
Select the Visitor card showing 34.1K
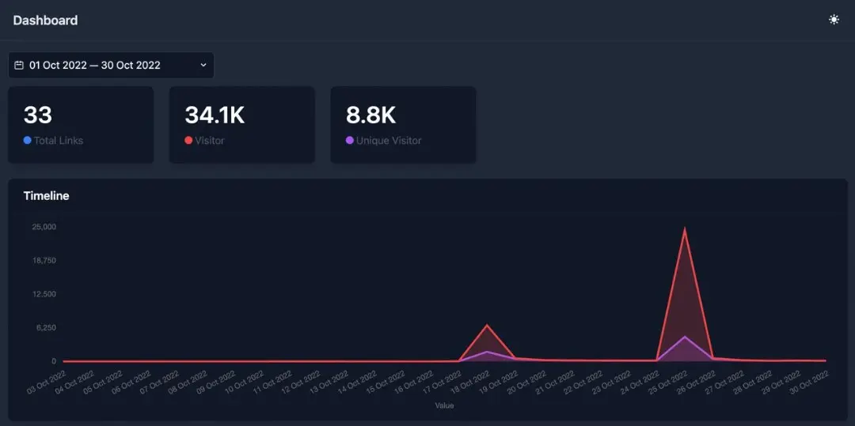pyautogui.click(x=241, y=125)
